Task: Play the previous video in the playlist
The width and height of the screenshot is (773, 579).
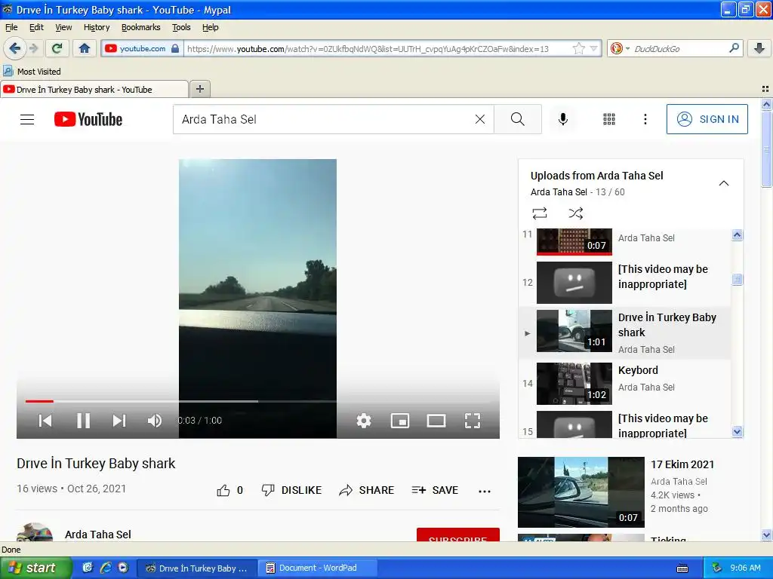Action: point(45,421)
